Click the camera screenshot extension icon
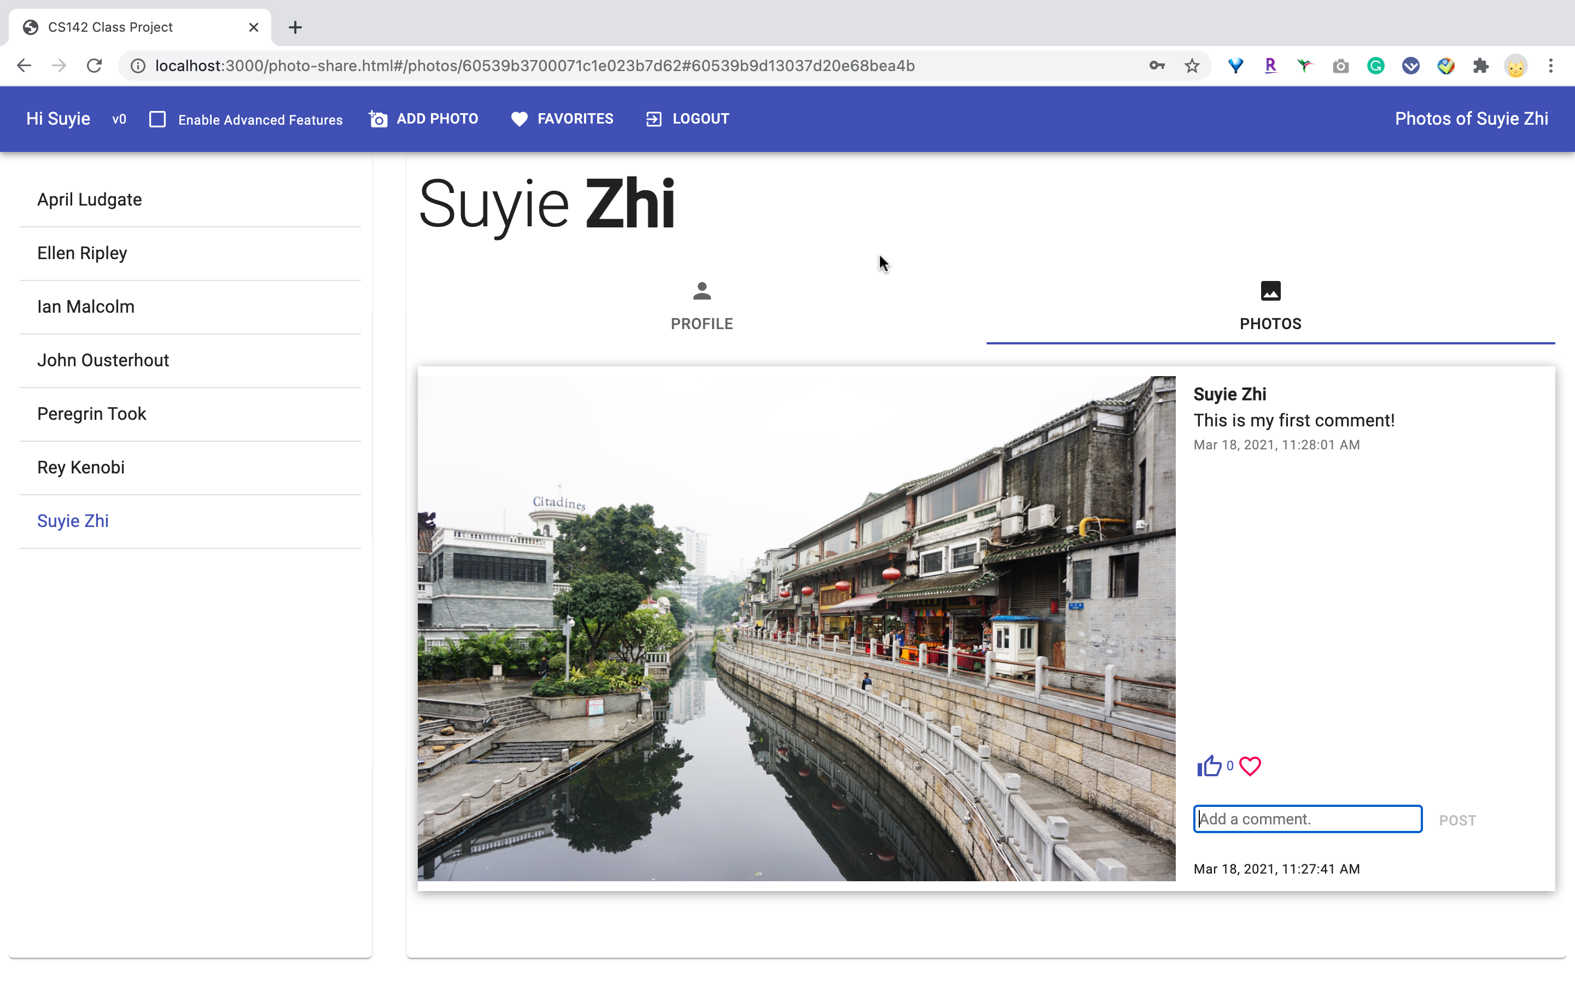 1340,66
